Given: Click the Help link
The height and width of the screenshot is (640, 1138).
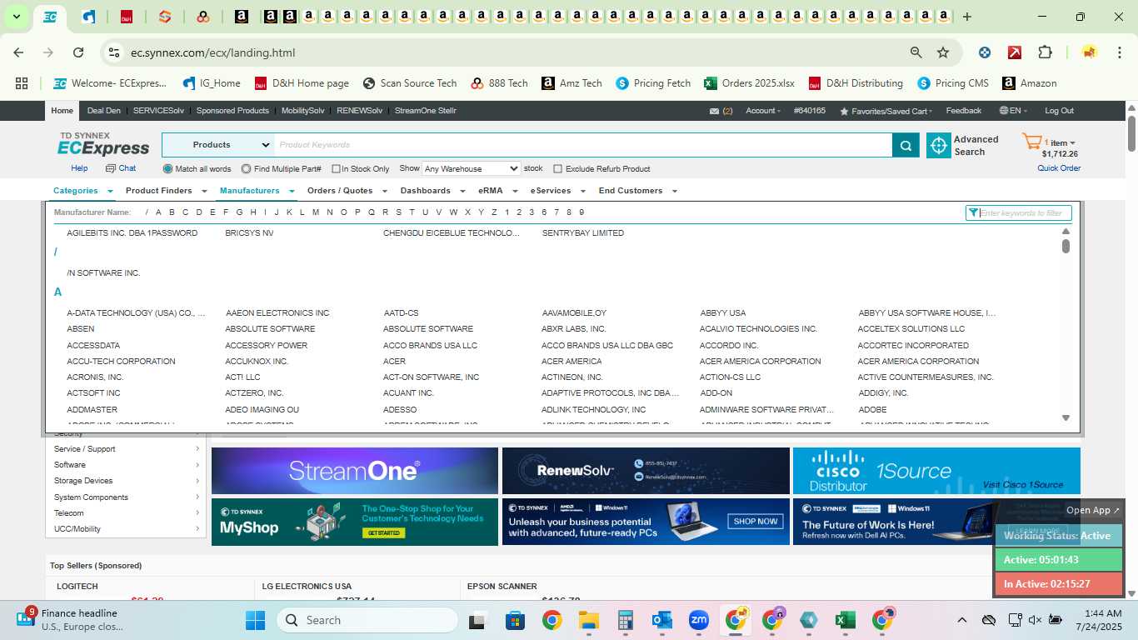Looking at the screenshot, I should [x=79, y=168].
